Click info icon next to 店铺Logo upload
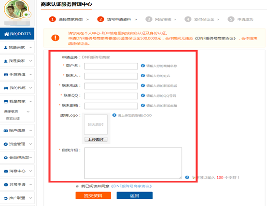Image resolution: width=267 pixels, height=206 pixels. (x=114, y=115)
